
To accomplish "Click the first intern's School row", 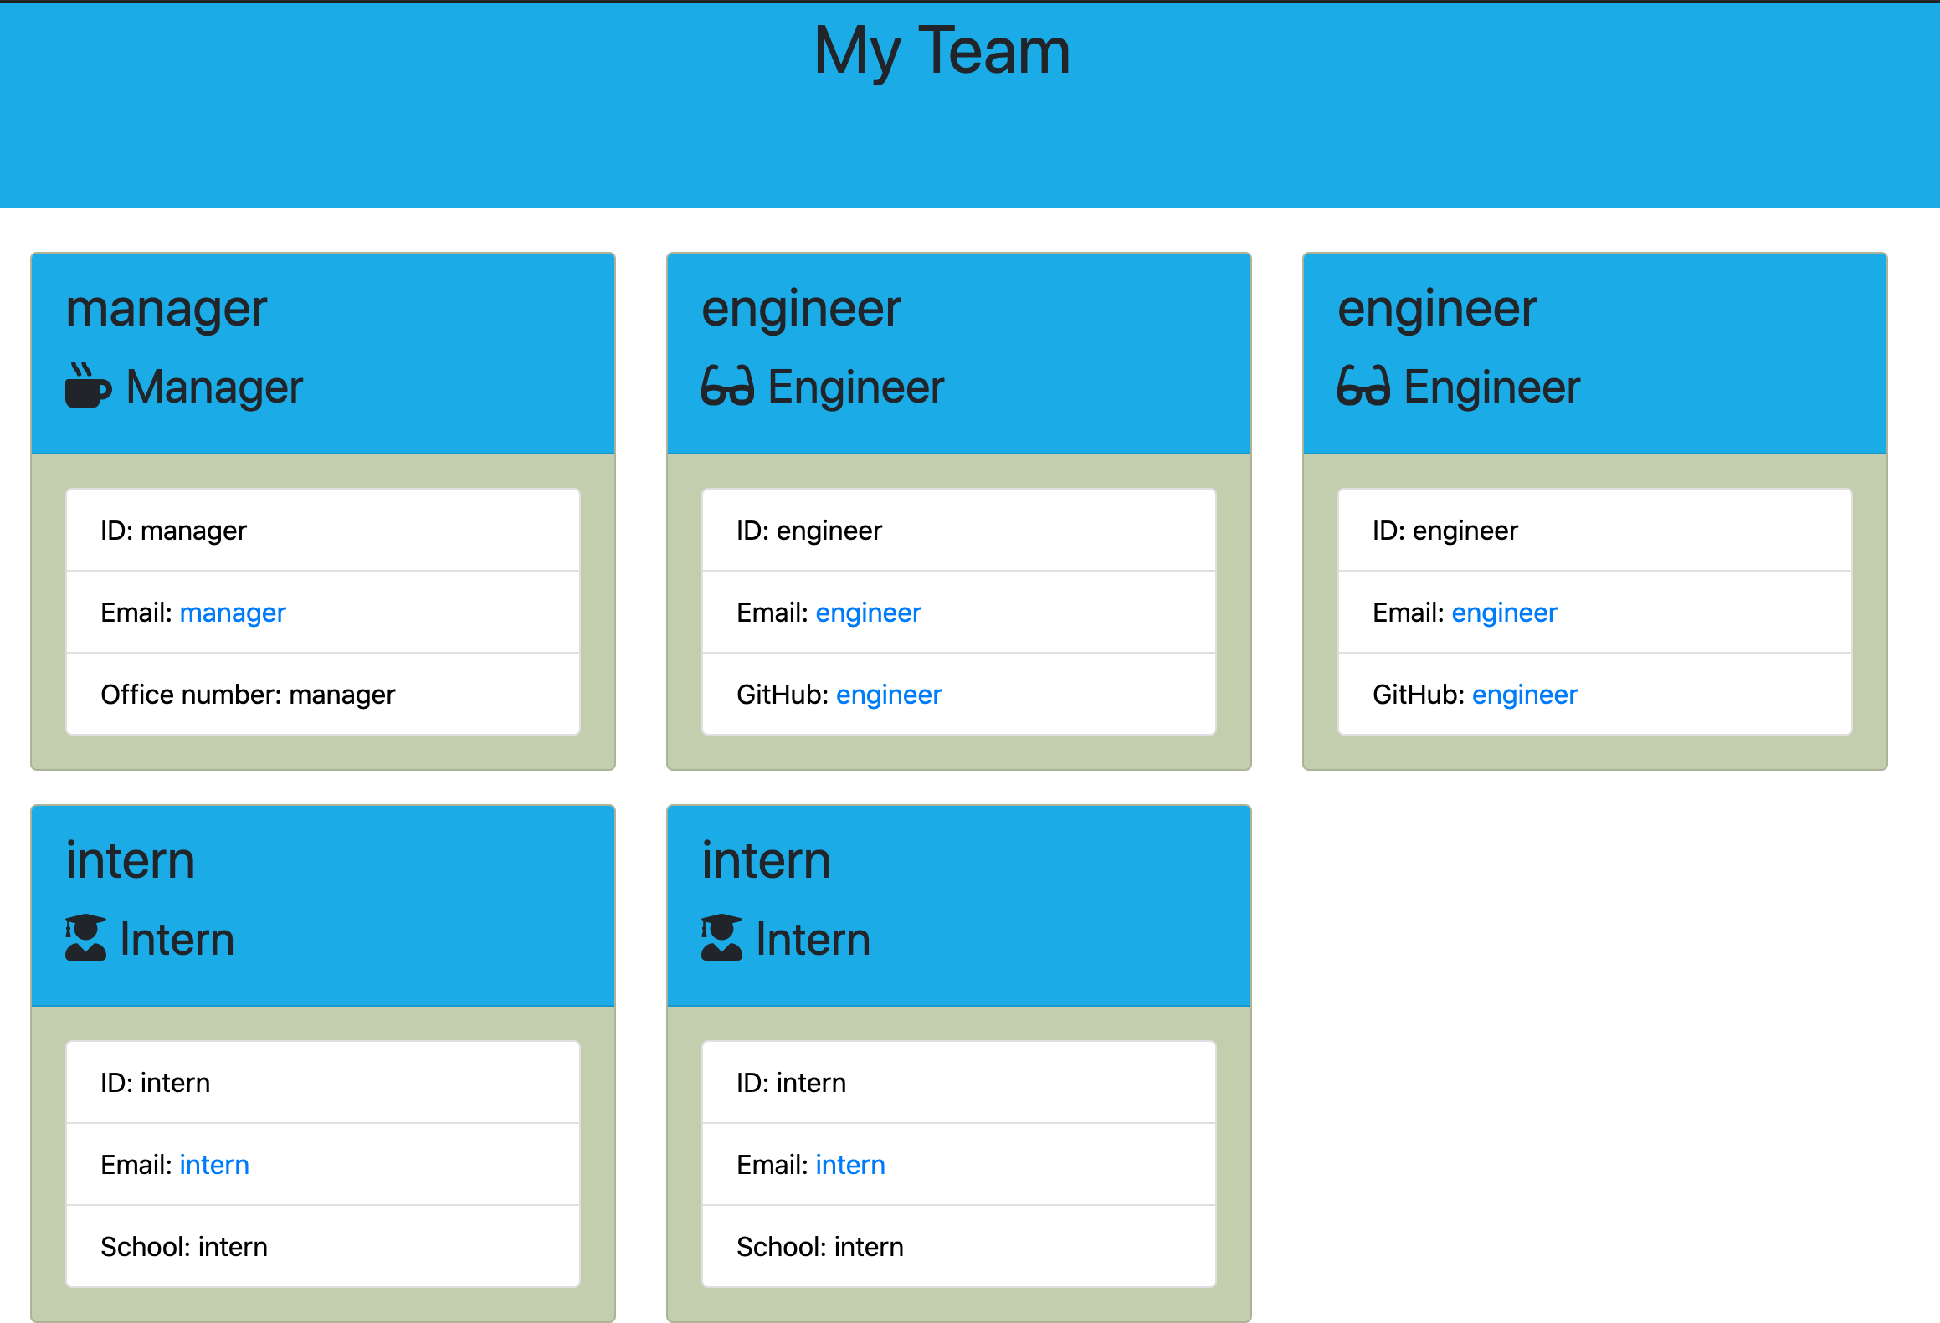I will (x=323, y=1247).
